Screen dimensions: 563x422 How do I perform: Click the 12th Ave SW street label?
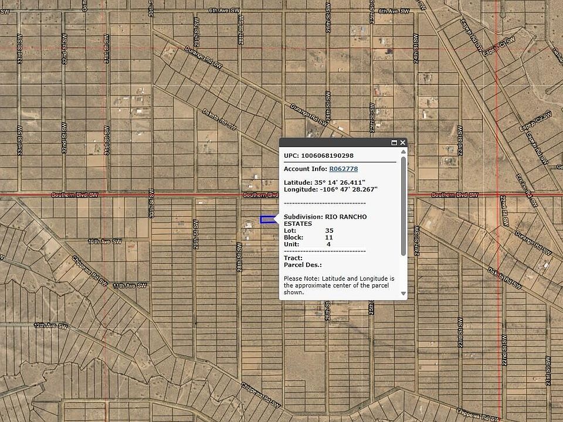50,325
